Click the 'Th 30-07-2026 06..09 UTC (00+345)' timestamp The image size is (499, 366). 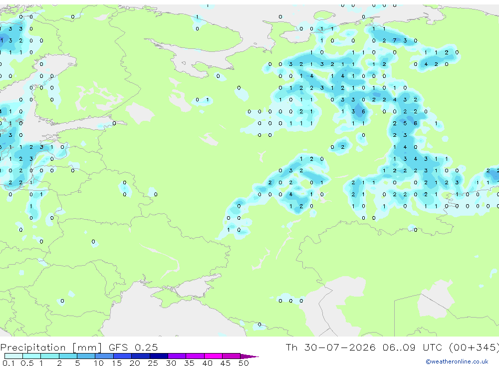(392, 347)
